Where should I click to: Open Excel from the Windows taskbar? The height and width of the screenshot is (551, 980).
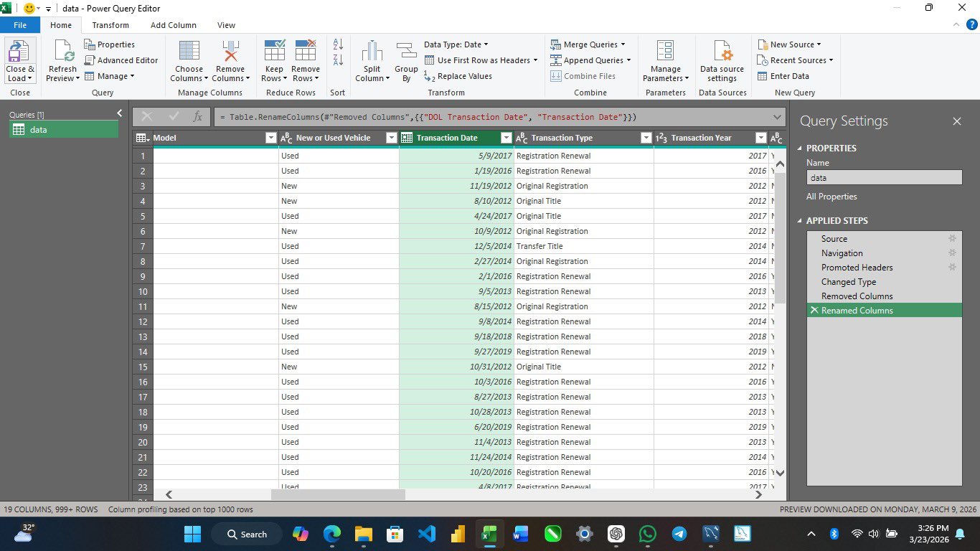[x=489, y=534]
